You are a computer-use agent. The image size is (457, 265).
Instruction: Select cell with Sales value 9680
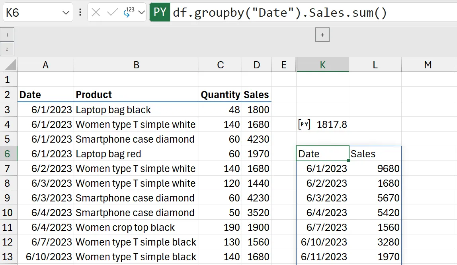(x=375, y=168)
